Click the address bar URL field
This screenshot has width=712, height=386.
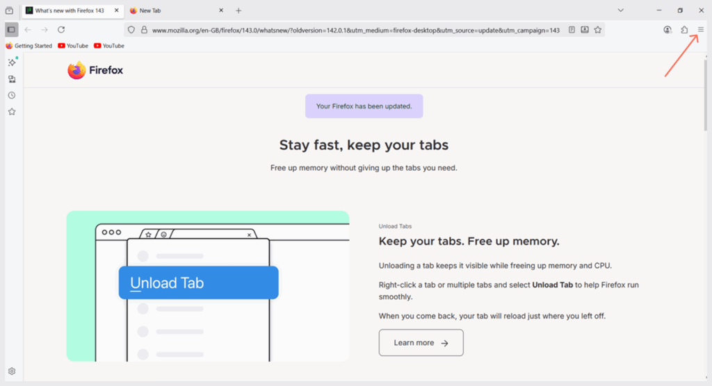tap(355, 30)
